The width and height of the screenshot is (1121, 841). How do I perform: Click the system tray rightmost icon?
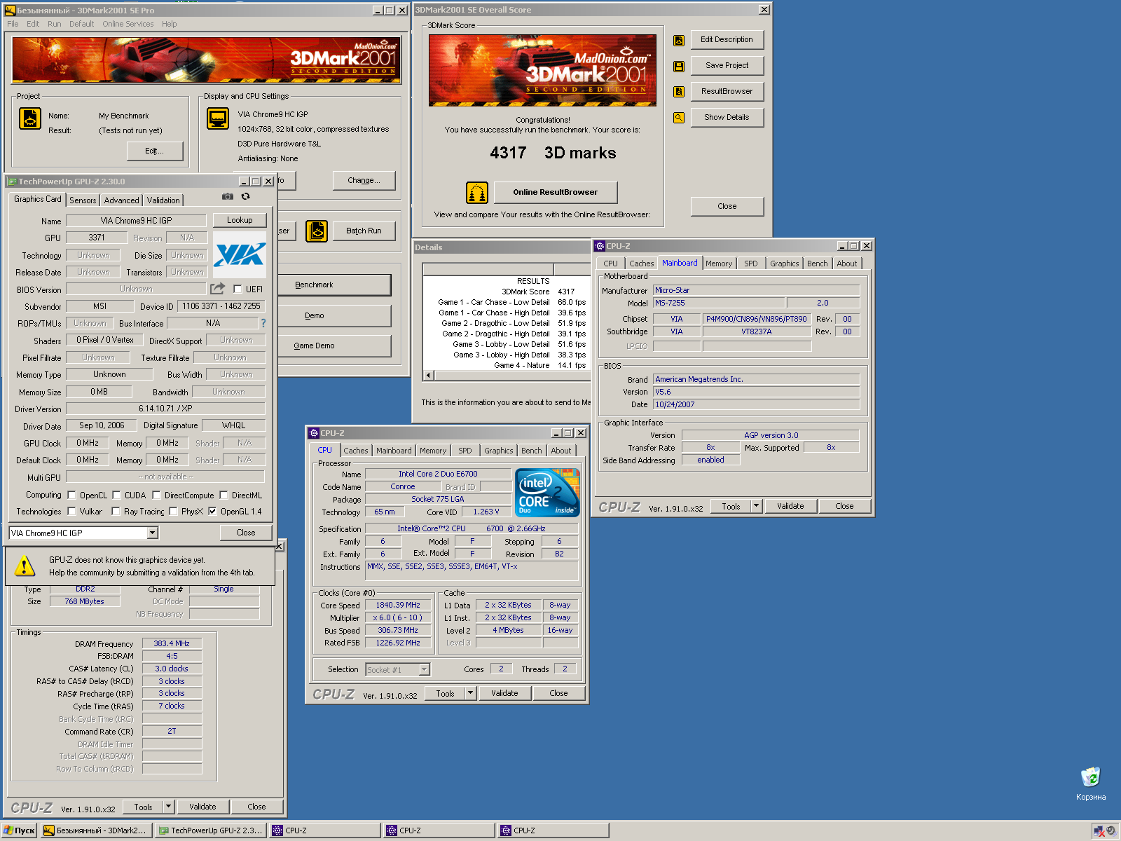[x=1110, y=830]
